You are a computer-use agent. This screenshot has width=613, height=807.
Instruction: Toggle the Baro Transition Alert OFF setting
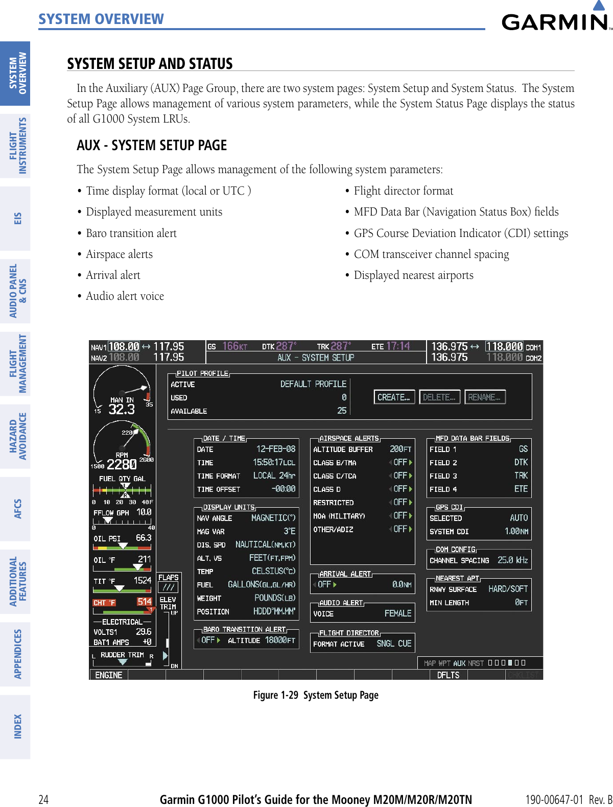coord(208,640)
